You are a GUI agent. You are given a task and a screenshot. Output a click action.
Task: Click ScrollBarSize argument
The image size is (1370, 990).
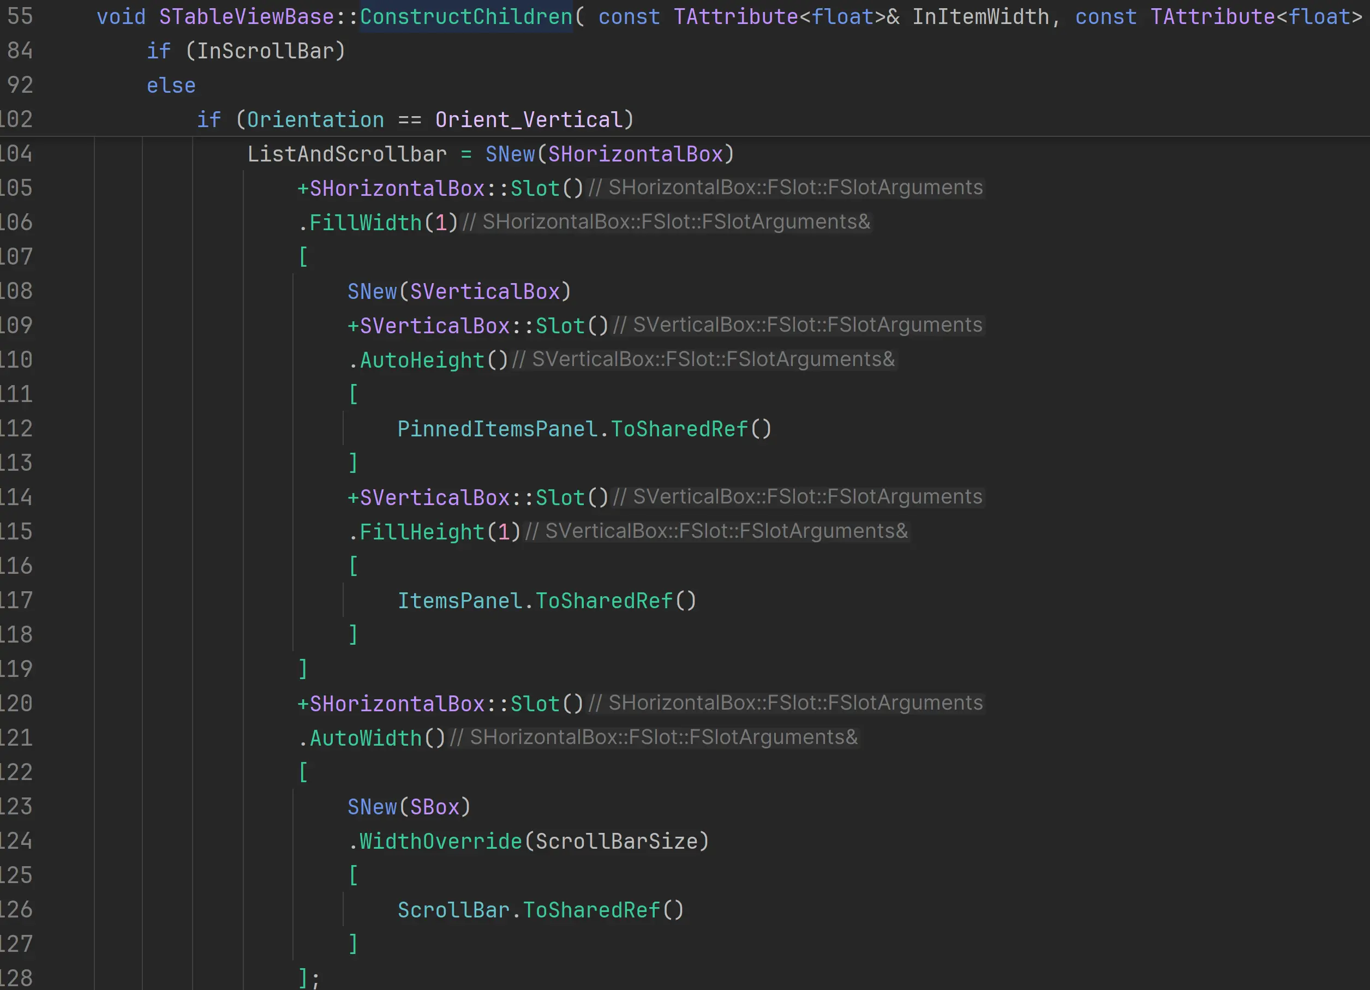pos(616,842)
